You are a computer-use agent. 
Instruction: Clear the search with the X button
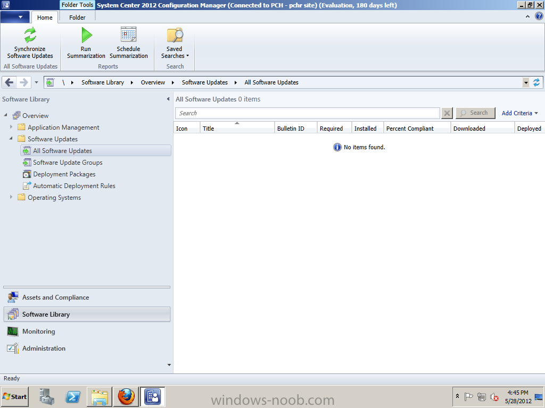[447, 113]
